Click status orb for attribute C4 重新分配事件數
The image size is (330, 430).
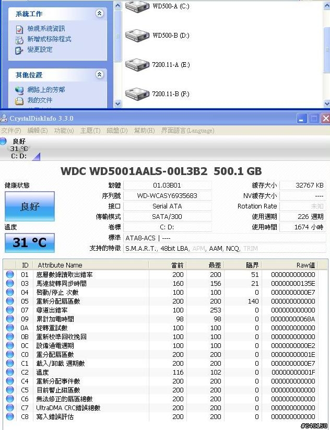[x=10, y=381]
